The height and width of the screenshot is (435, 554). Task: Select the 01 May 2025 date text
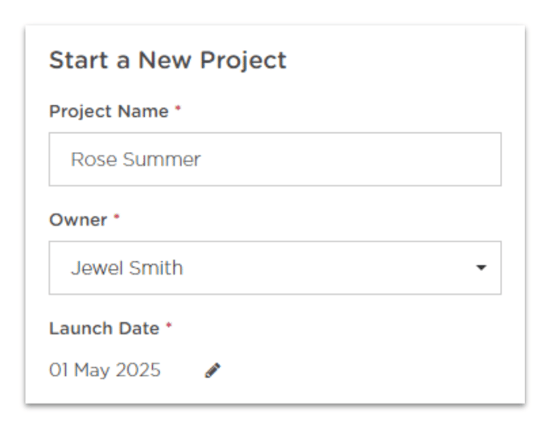coord(105,370)
